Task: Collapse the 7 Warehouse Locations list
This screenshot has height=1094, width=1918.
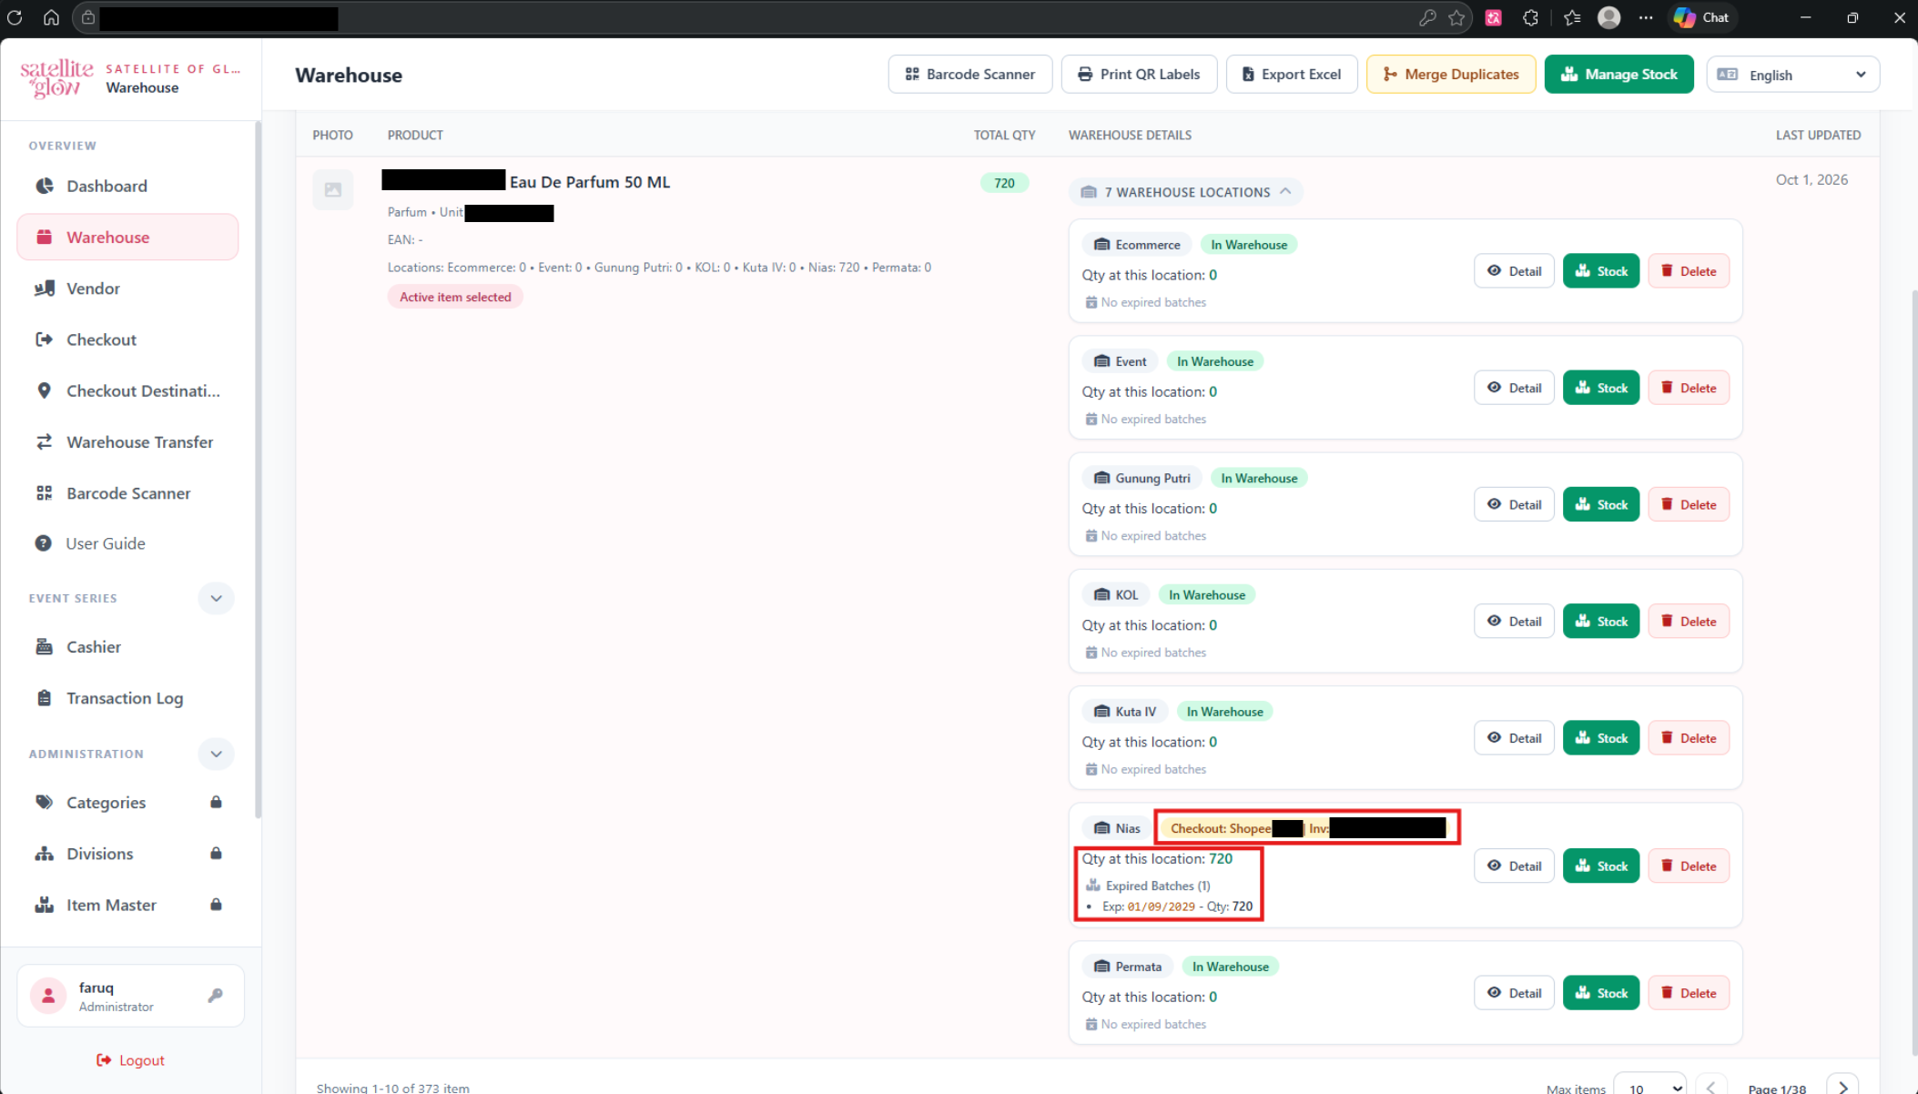Action: tap(1185, 192)
